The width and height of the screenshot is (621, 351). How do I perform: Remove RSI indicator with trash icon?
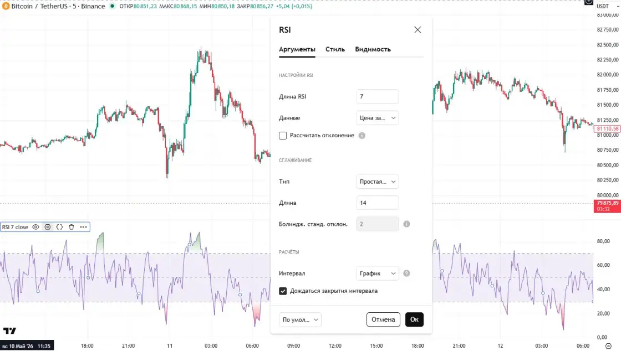[72, 227]
